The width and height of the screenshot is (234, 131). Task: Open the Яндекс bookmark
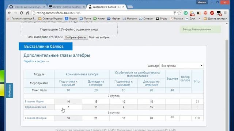[71, 19]
